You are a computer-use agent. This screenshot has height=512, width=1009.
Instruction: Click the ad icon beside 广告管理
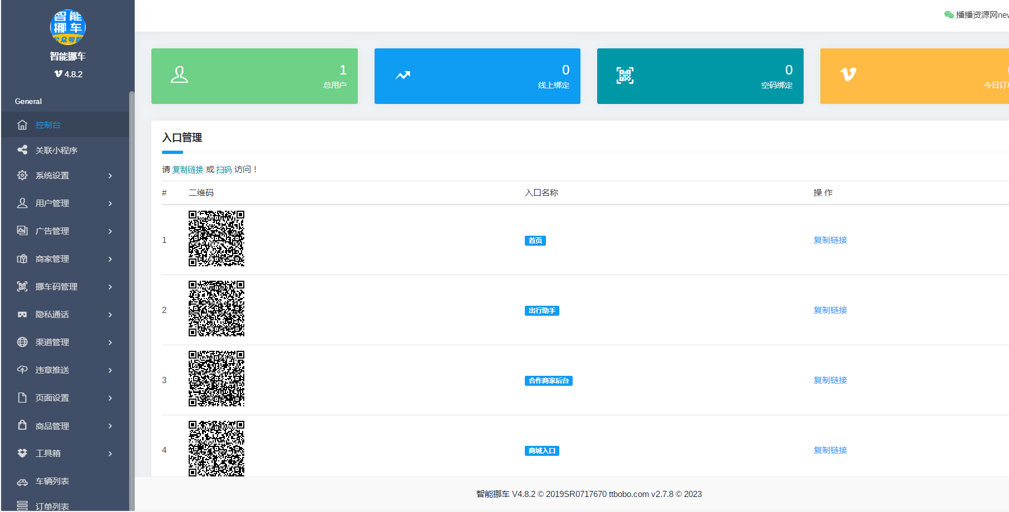point(22,231)
